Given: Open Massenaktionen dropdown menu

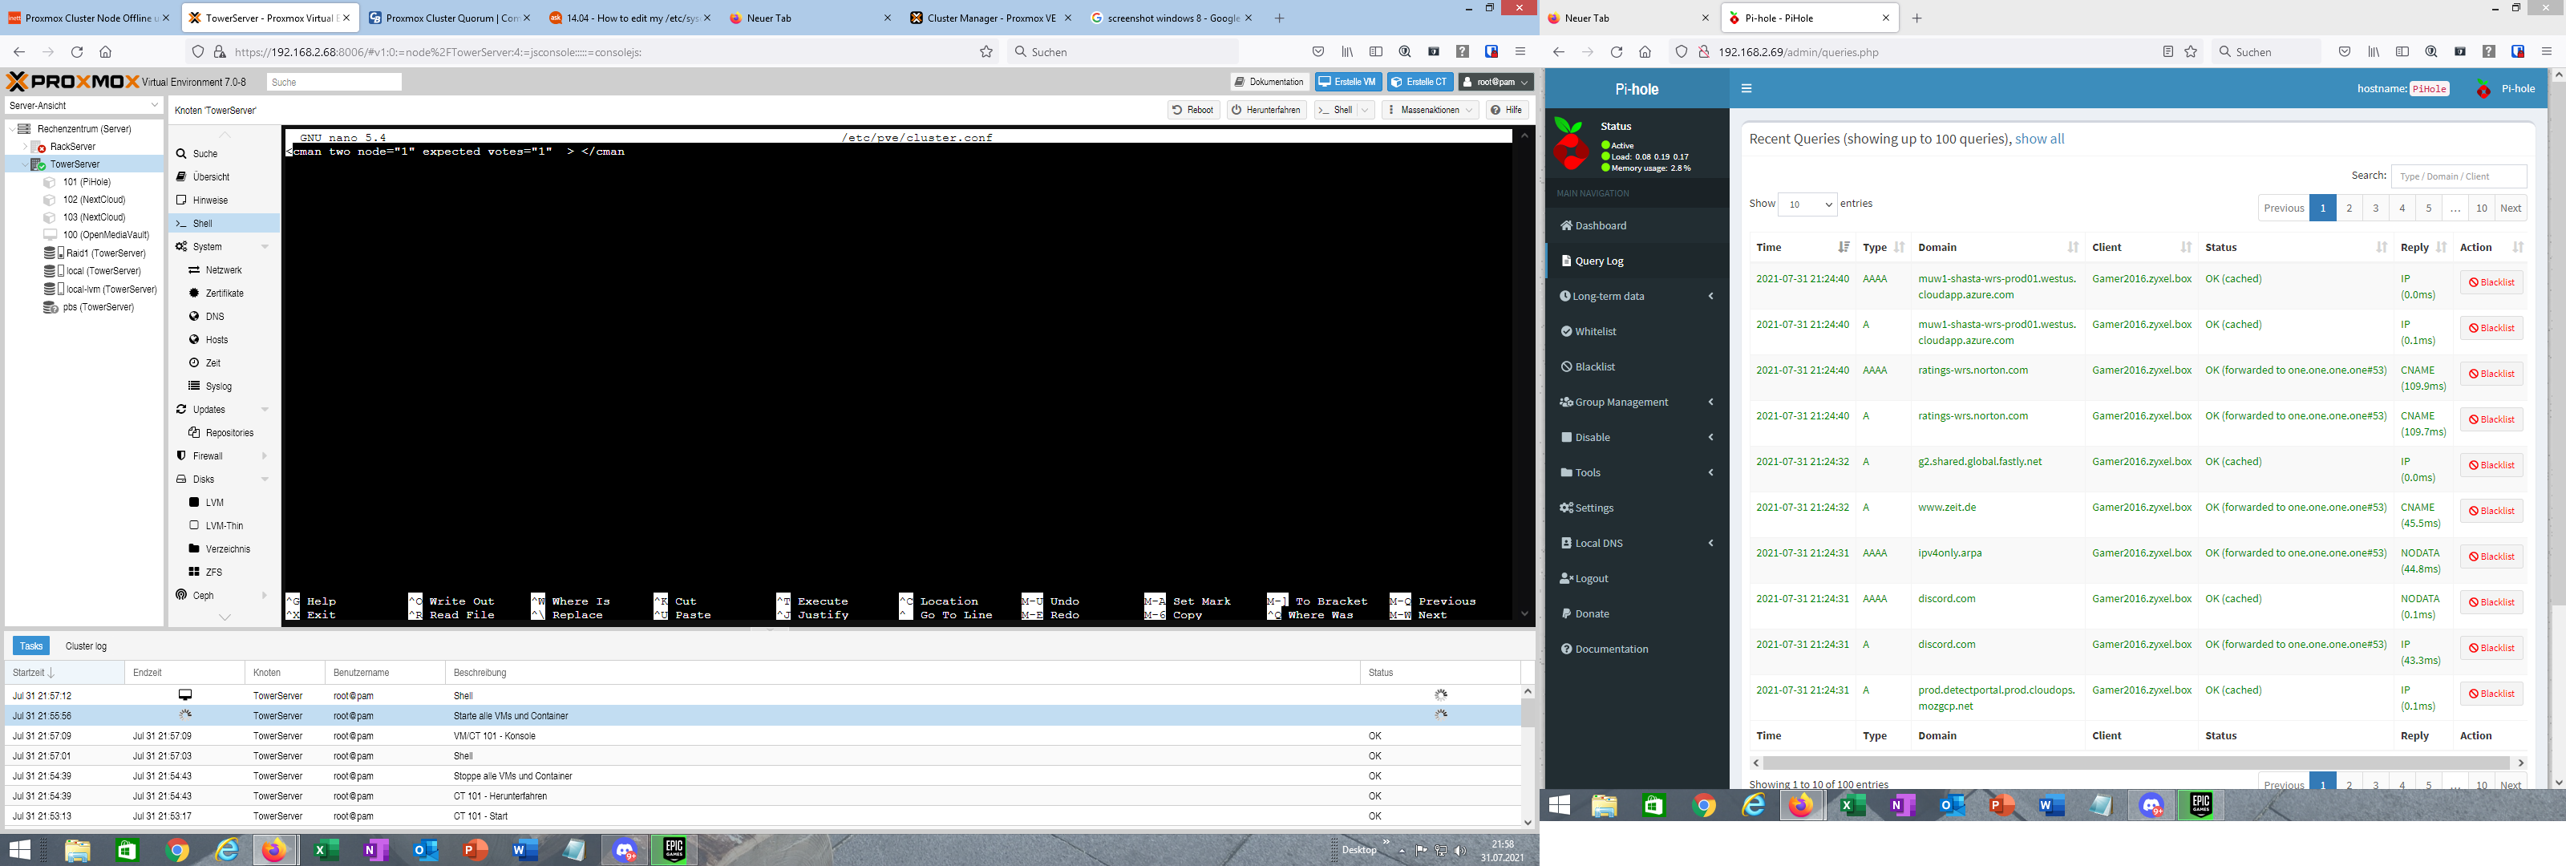Looking at the screenshot, I should click(1431, 110).
